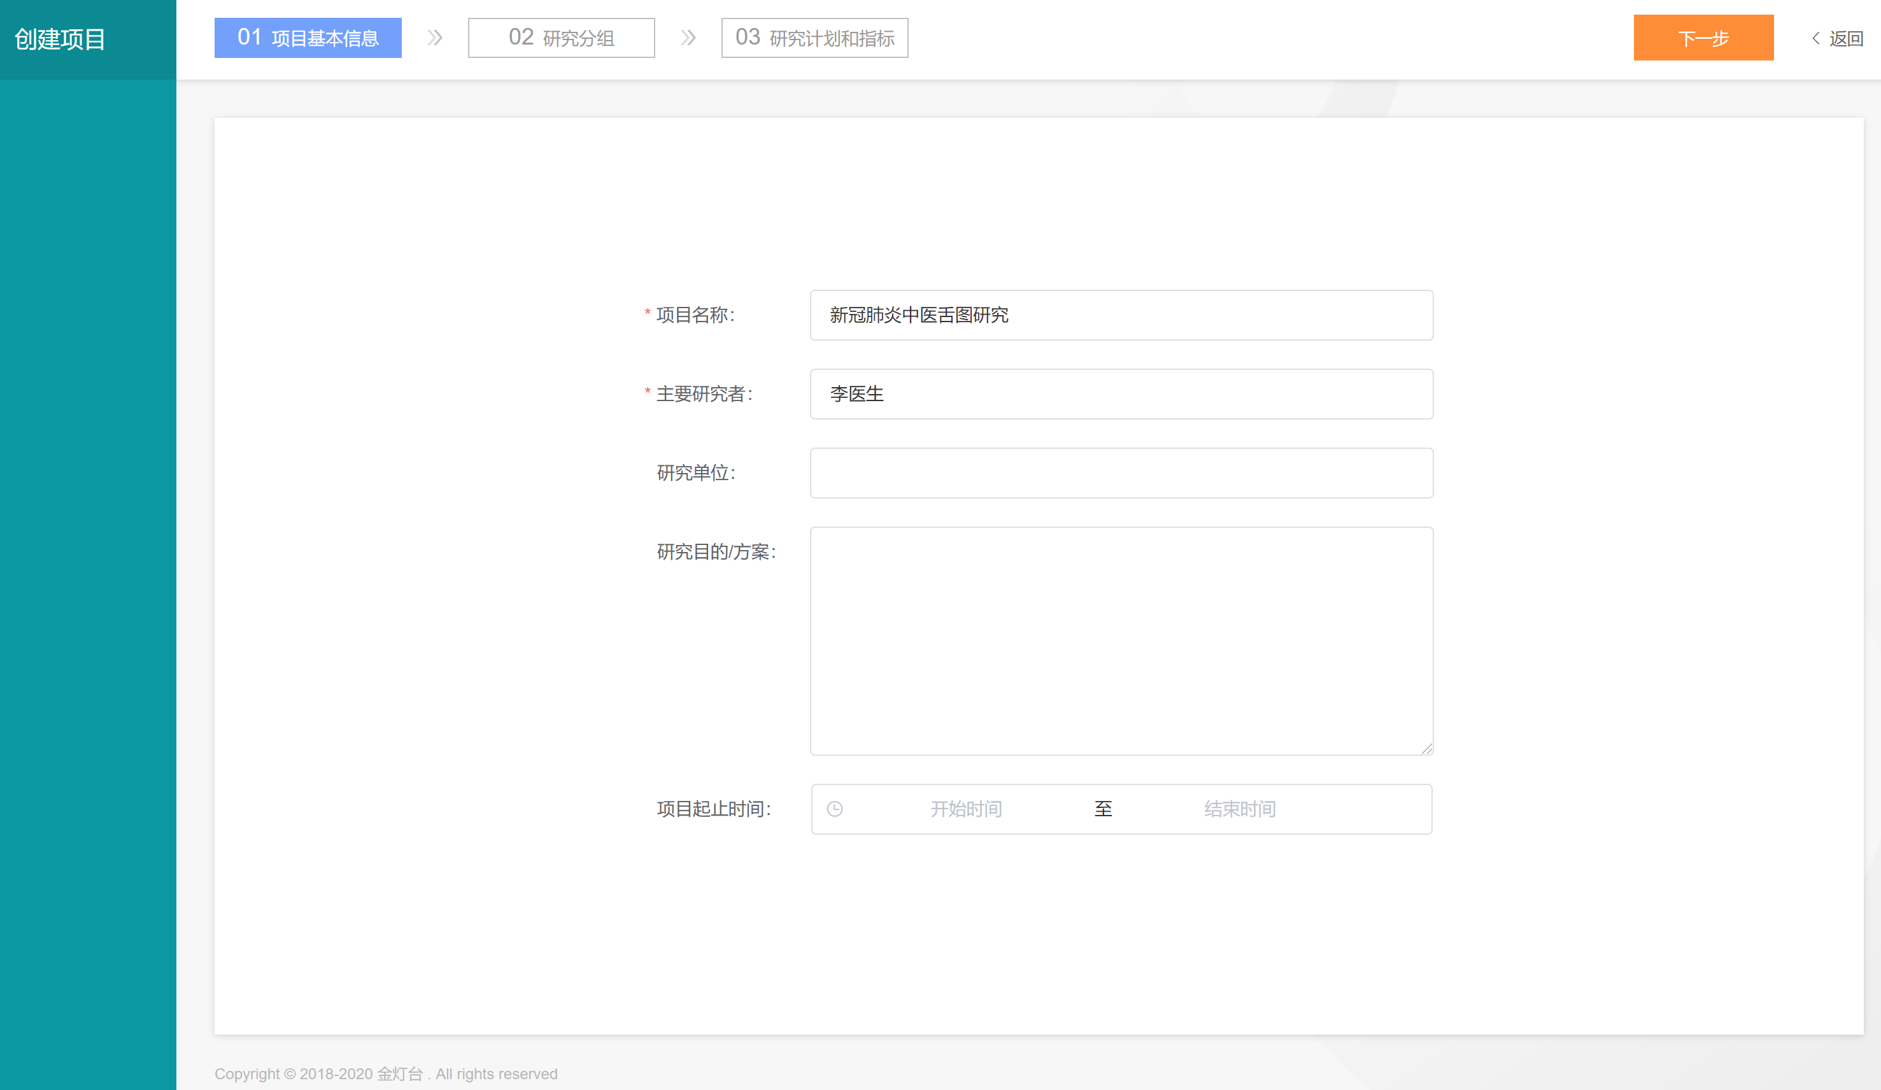Viewport: 1881px width, 1090px height.
Task: Select step 01 项目基本信息 tab
Action: 308,38
